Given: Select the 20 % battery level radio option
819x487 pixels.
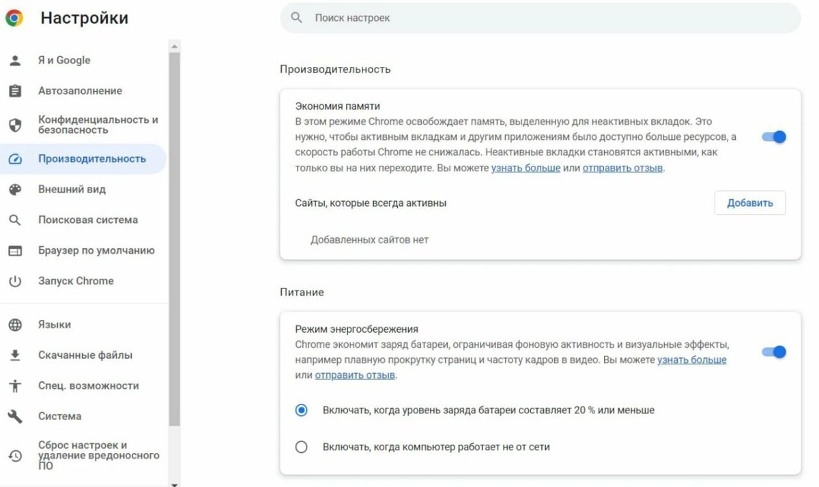Looking at the screenshot, I should coord(301,411).
